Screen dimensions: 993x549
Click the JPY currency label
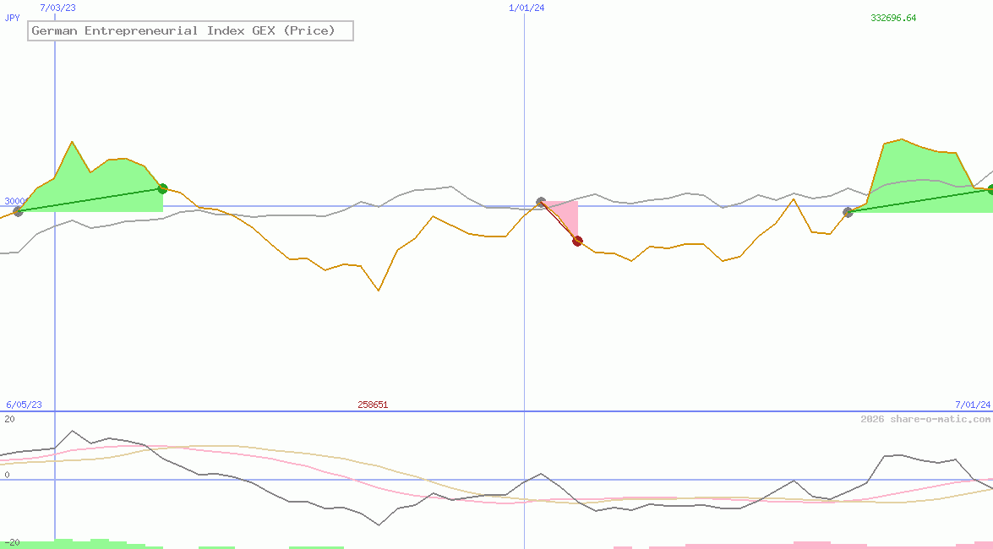click(12, 18)
